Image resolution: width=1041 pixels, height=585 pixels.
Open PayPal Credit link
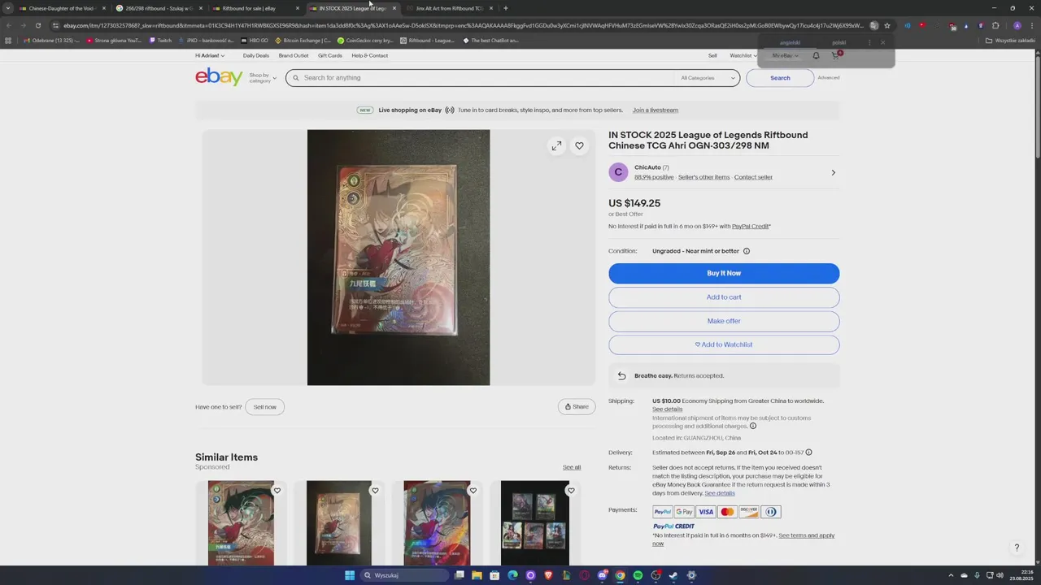pos(750,227)
